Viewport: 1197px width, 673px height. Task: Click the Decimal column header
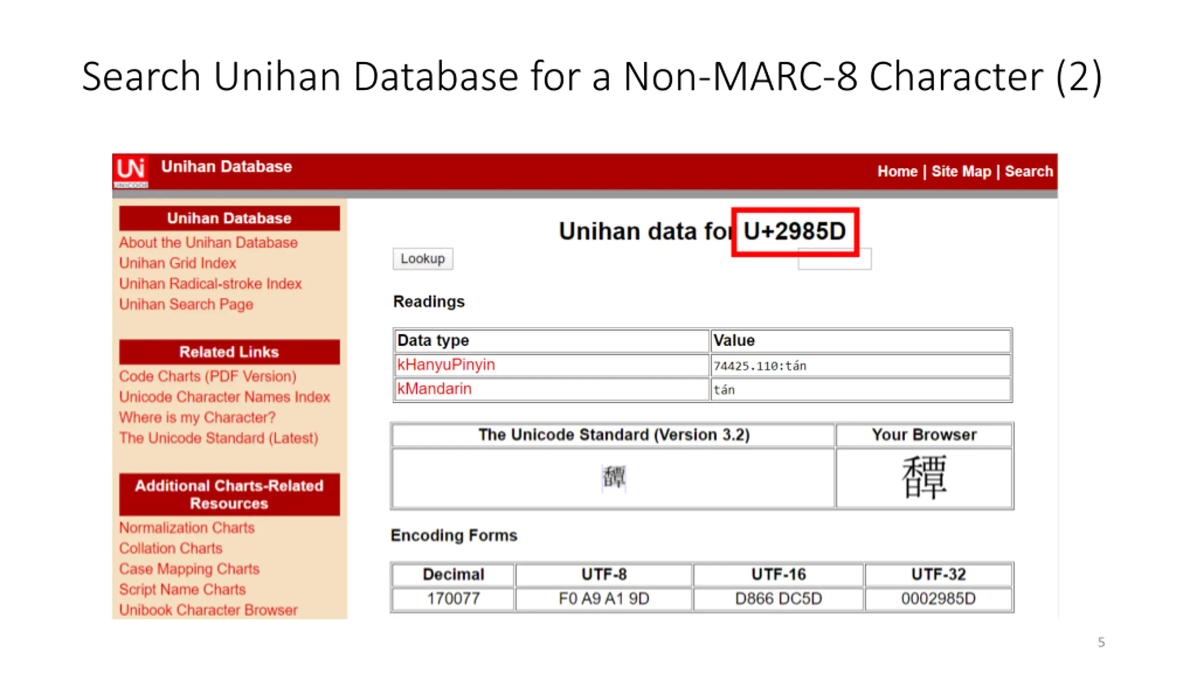tap(453, 574)
